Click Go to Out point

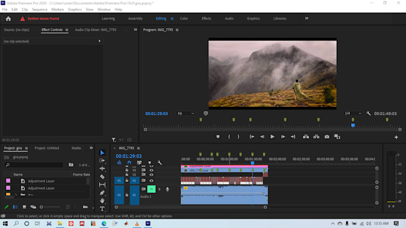pos(293,137)
